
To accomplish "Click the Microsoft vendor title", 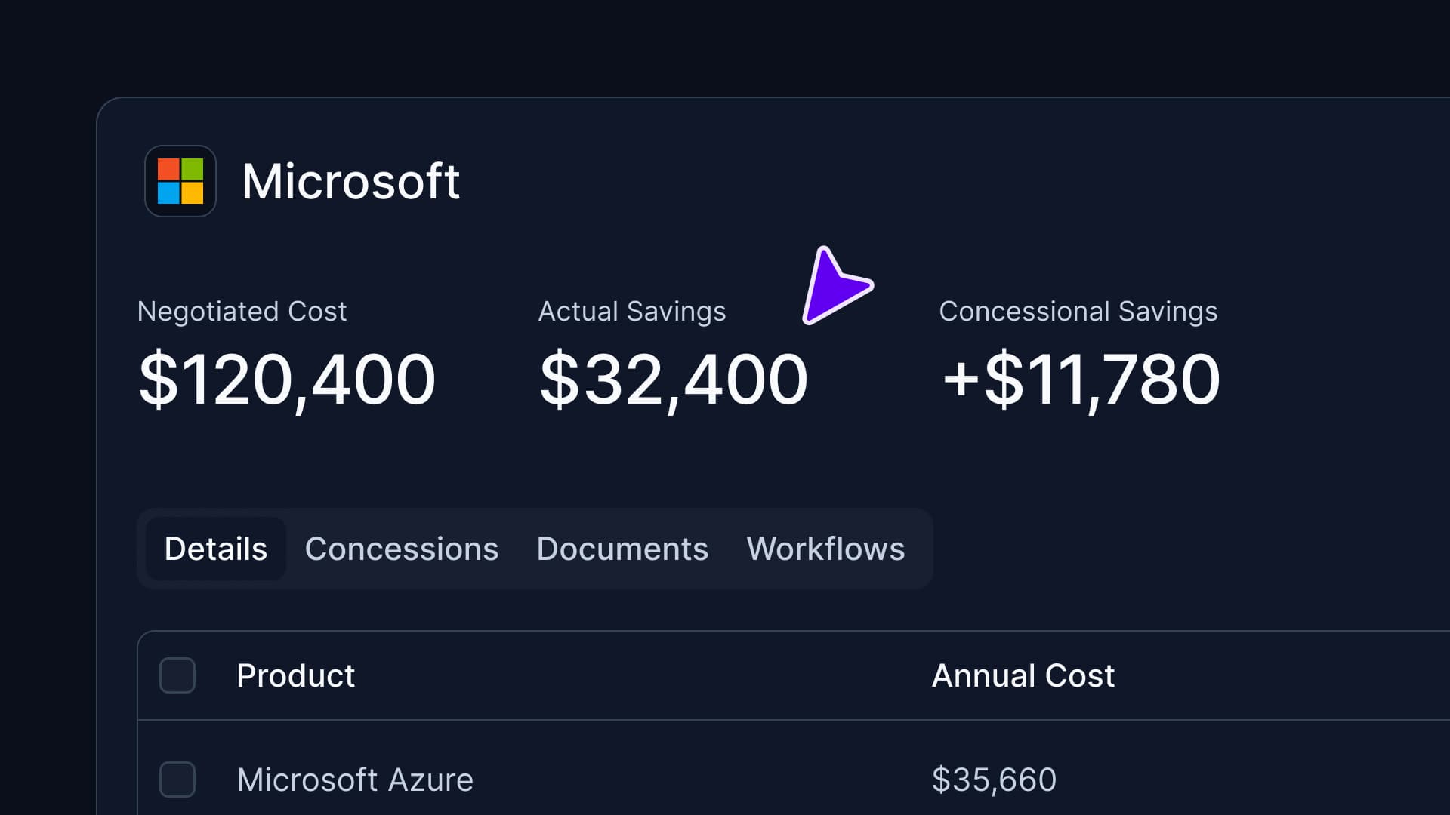I will tap(350, 182).
